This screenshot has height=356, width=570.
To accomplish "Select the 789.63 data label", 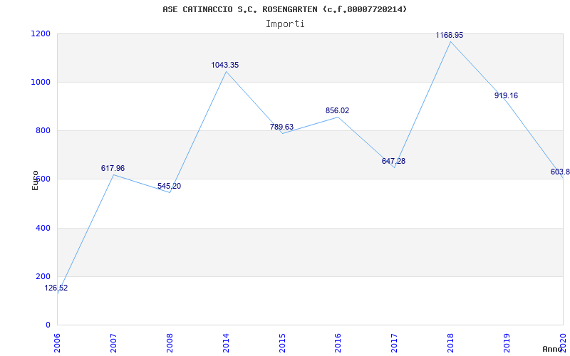I will [x=281, y=127].
